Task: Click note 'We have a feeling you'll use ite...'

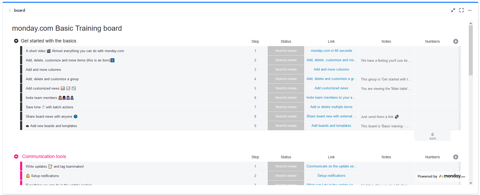Action: 386,60
